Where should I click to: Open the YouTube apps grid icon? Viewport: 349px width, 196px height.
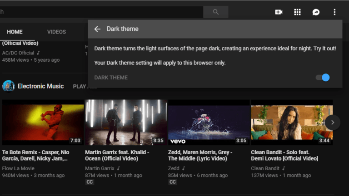pos(297,12)
